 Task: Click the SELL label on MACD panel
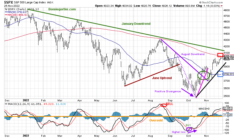170,104
